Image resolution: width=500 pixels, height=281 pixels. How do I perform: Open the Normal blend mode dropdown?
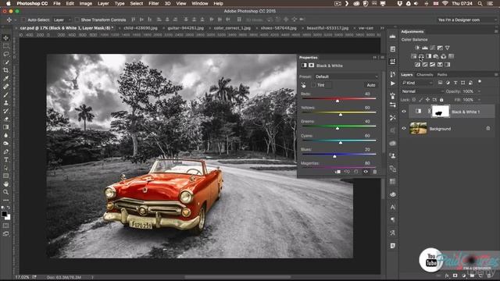click(423, 91)
